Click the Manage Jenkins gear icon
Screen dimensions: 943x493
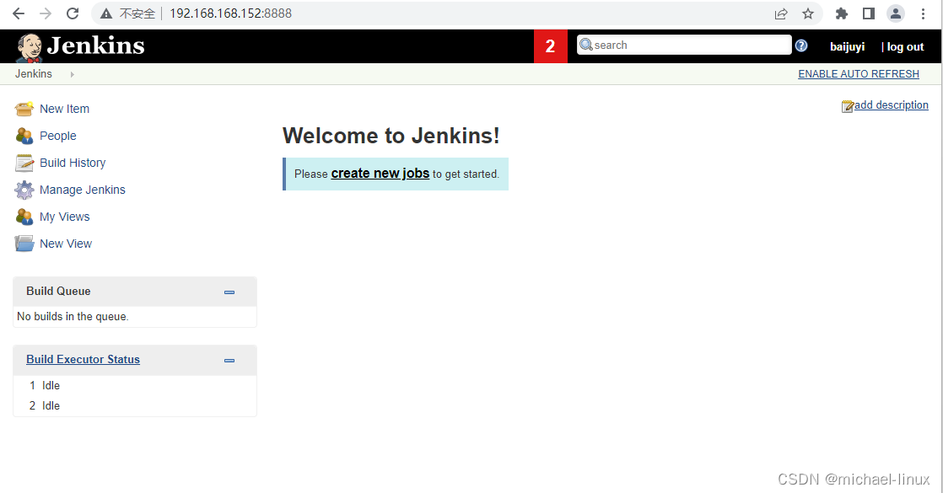[x=24, y=190]
